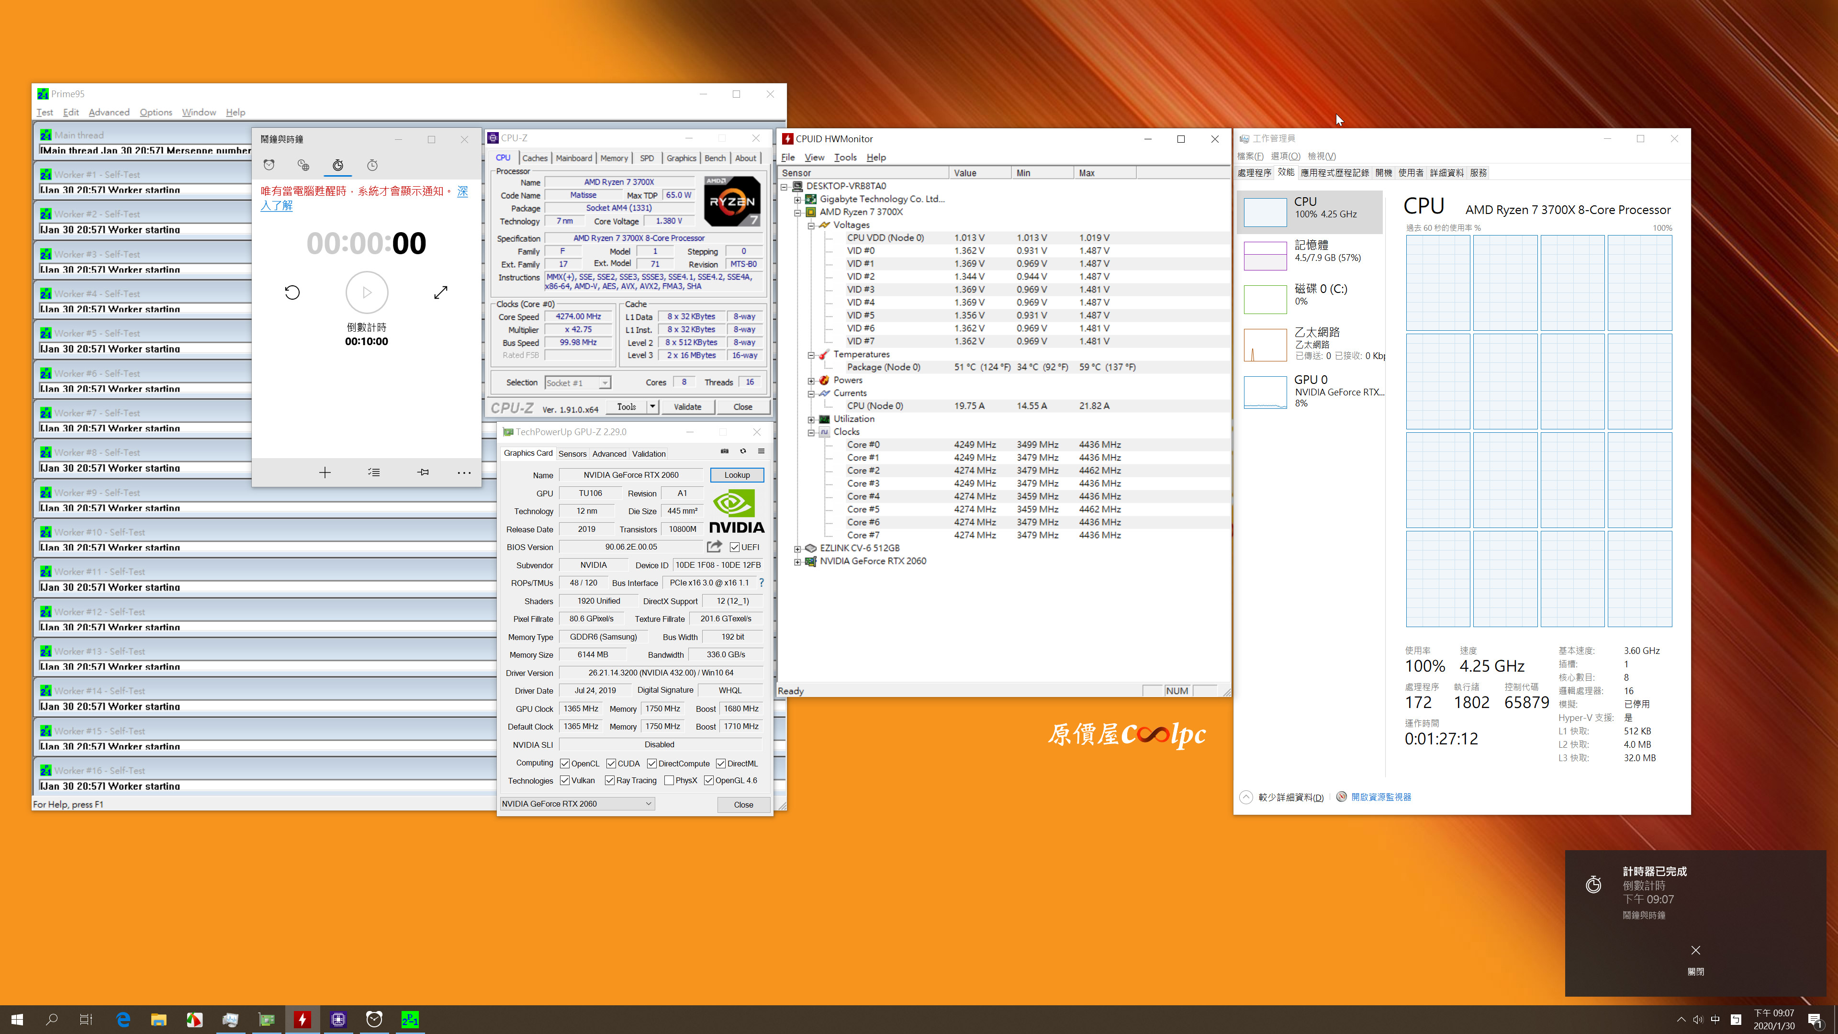Toggle the PhysX checkbox

tap(669, 781)
